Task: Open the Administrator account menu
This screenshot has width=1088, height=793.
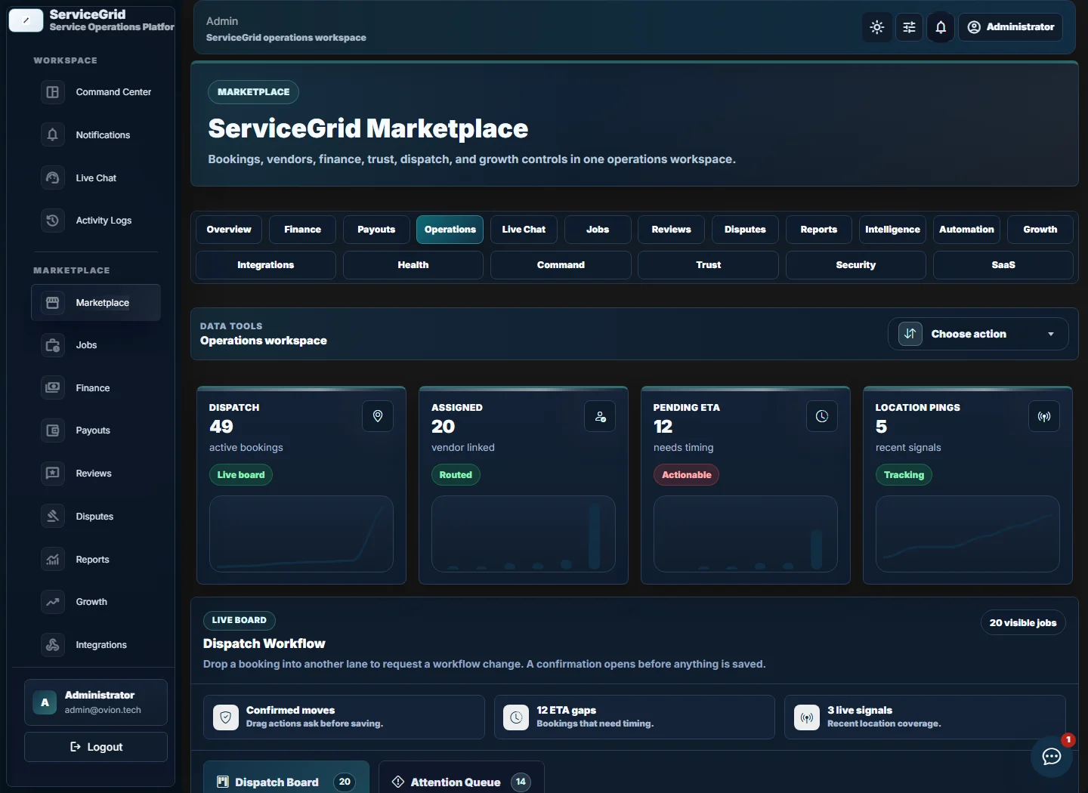Action: tap(1011, 27)
